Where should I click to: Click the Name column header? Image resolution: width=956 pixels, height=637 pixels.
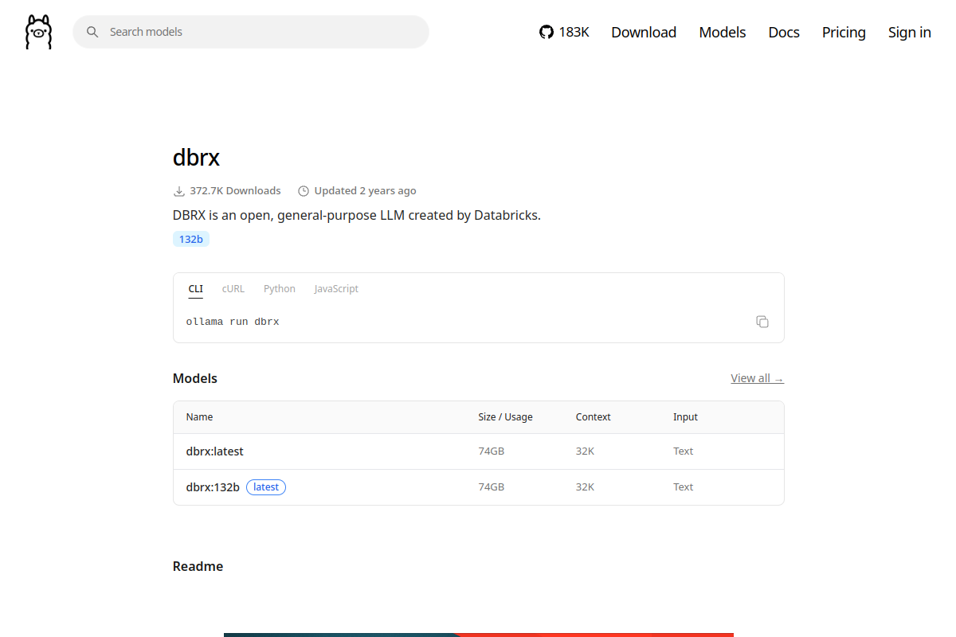[199, 417]
